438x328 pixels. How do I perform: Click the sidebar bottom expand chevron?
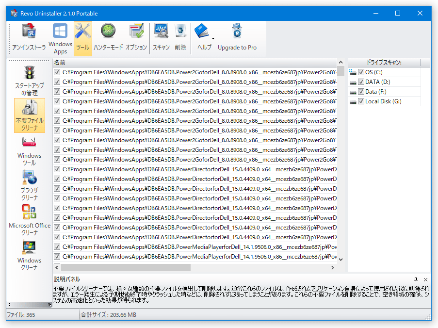10,305
